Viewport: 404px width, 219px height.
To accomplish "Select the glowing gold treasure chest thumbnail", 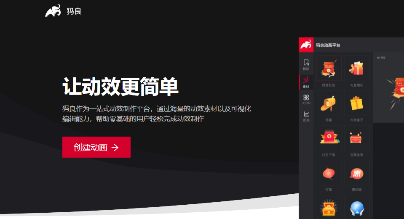I will pos(329,208).
